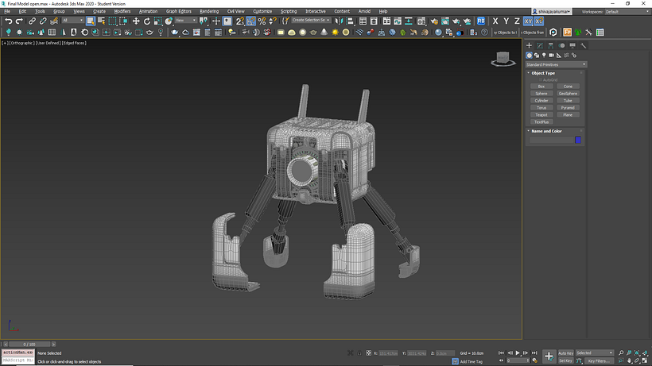Click the blue object color swatch
The height and width of the screenshot is (366, 652).
pos(578,141)
